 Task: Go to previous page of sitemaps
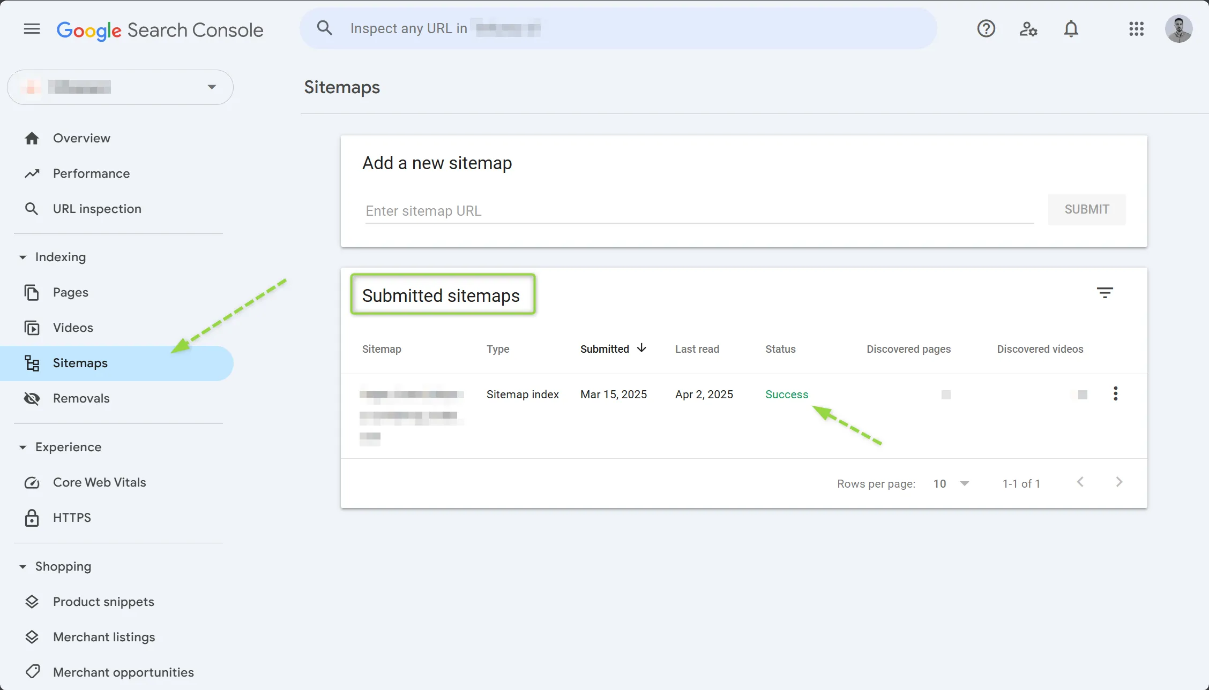pyautogui.click(x=1080, y=482)
